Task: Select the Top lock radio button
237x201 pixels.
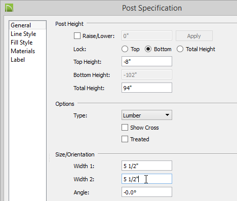Action: 125,49
